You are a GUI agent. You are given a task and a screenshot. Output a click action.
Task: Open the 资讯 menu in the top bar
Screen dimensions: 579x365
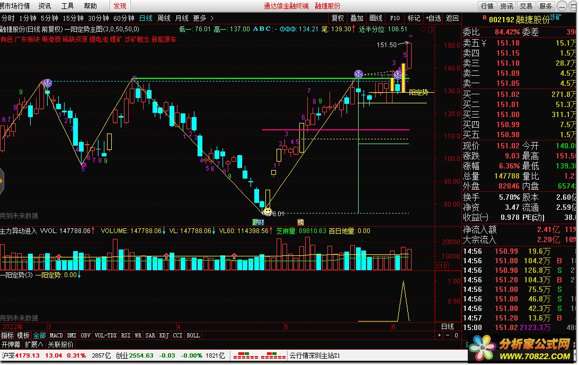pyautogui.click(x=44, y=6)
